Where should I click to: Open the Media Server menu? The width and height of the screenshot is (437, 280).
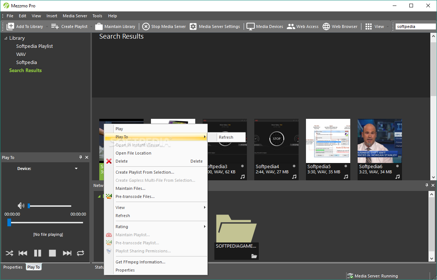coord(75,16)
